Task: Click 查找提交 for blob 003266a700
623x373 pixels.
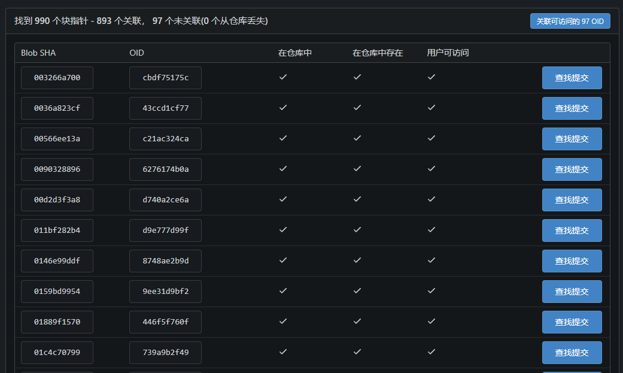Action: [x=572, y=78]
